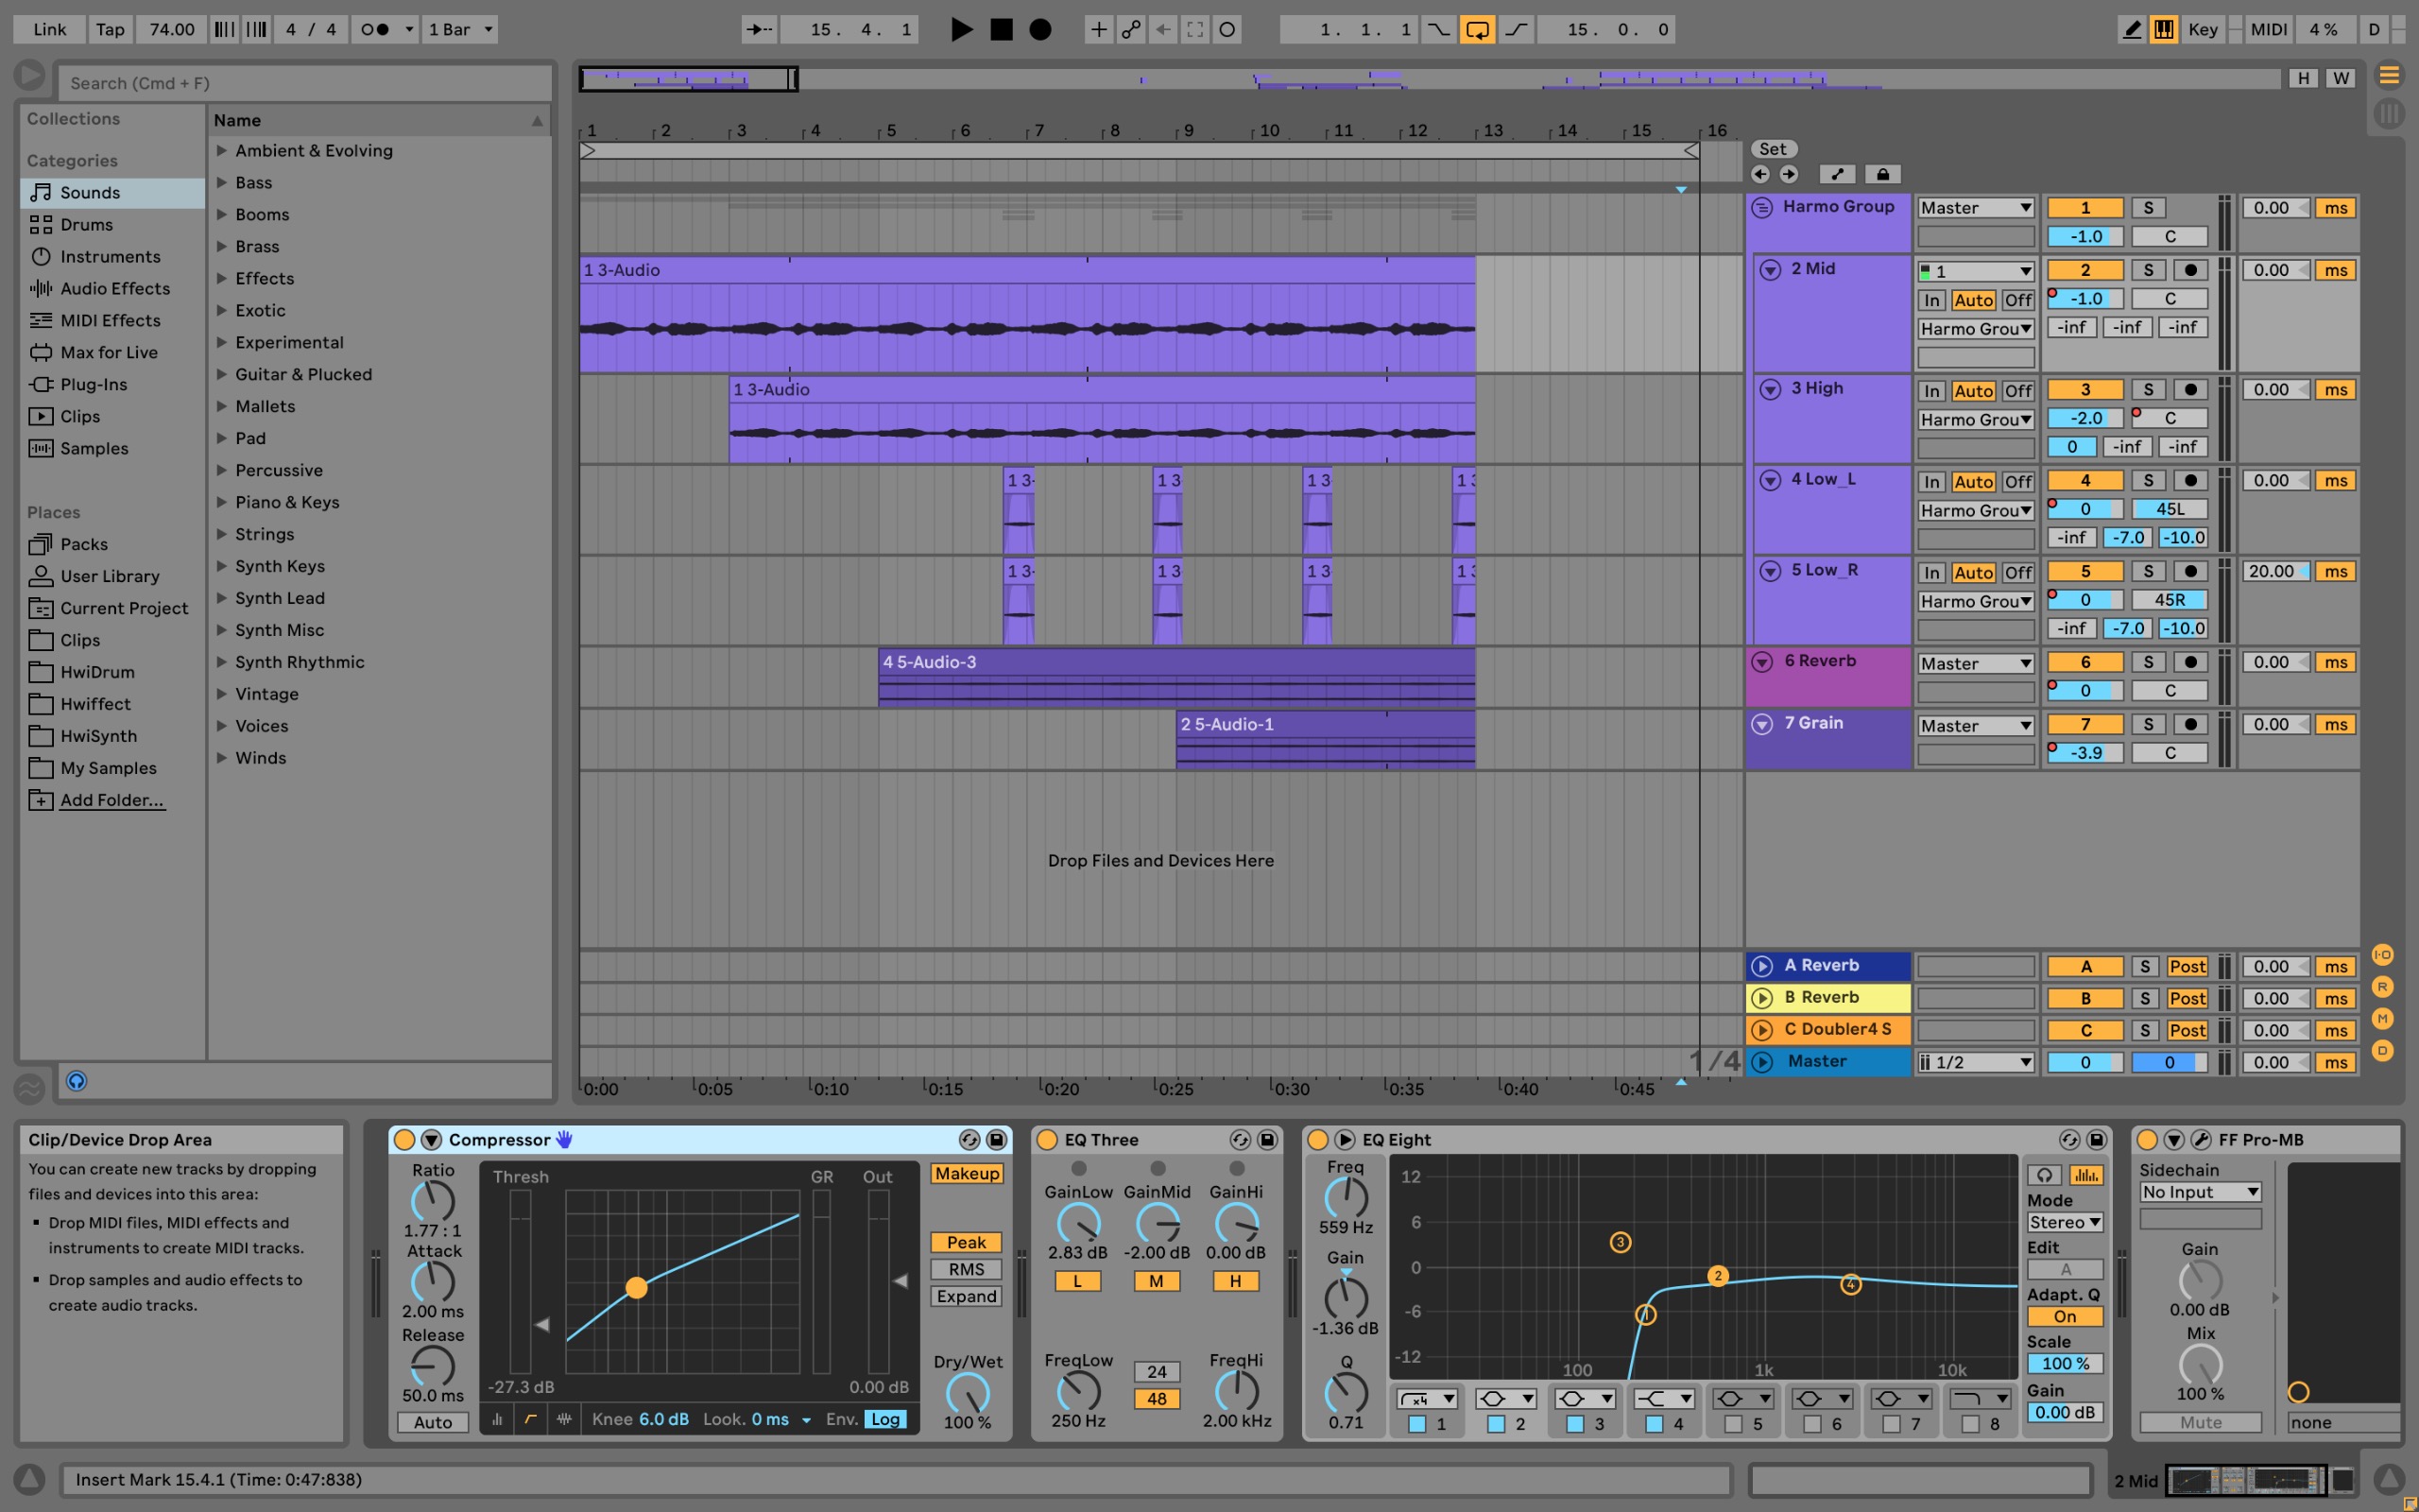Enable Follow playback button

tap(759, 29)
